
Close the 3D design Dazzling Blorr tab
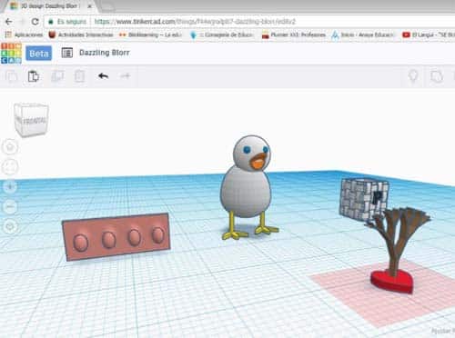click(x=89, y=6)
